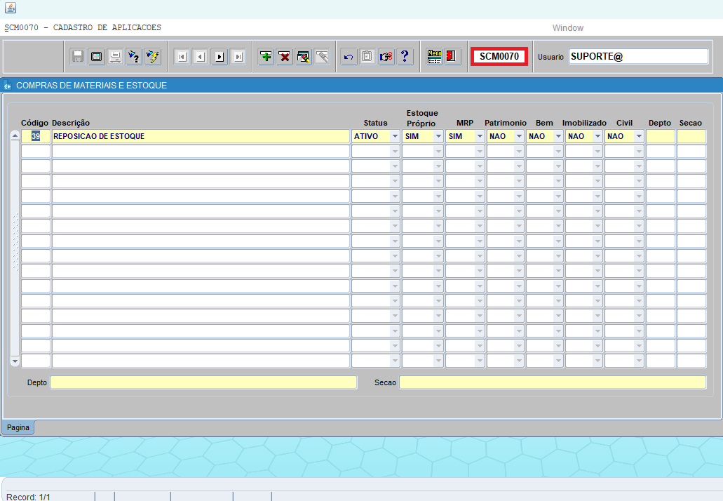Click the grayed-out lock record icon

[323, 57]
